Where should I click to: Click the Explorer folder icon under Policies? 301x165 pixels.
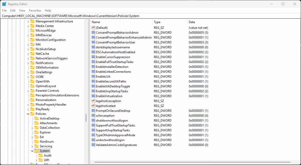tap(36, 132)
